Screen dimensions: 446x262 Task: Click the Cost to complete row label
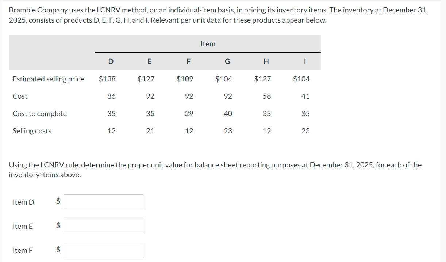[x=40, y=114]
